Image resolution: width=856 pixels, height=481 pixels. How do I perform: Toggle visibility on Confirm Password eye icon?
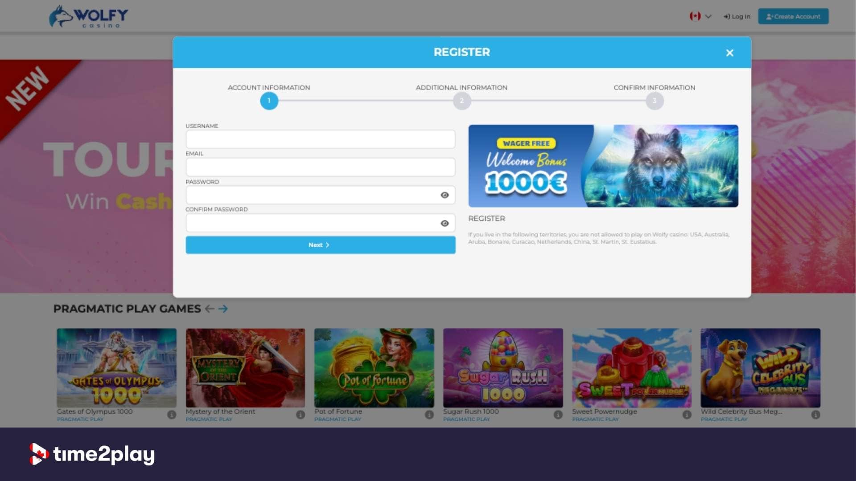pos(444,223)
